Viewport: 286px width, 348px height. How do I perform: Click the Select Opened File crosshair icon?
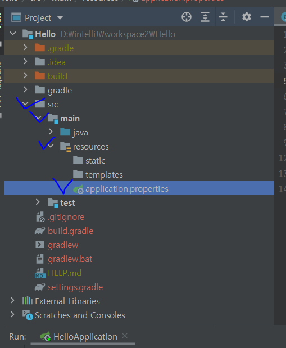point(187,17)
